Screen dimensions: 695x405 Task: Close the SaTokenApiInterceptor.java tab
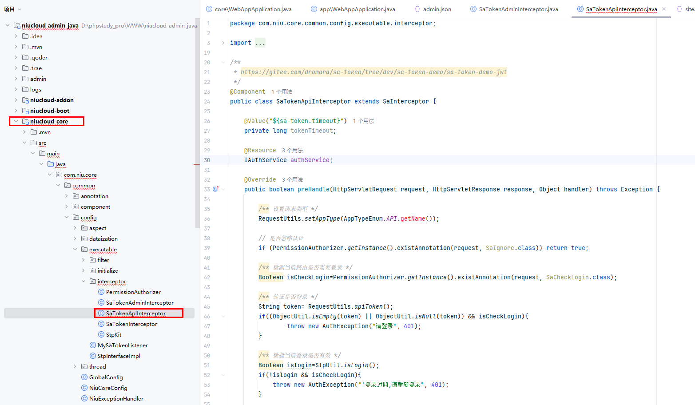click(x=664, y=9)
